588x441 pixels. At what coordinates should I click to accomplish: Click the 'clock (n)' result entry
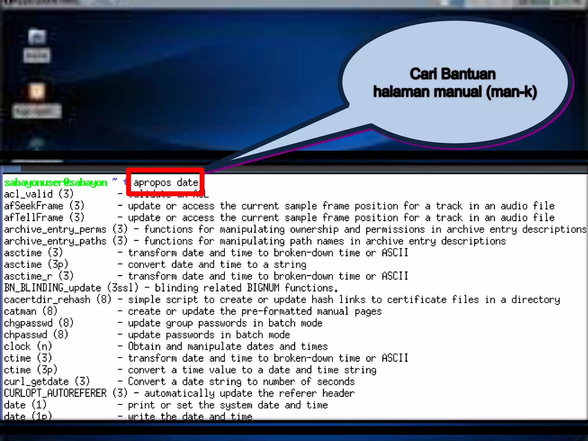[x=28, y=346]
